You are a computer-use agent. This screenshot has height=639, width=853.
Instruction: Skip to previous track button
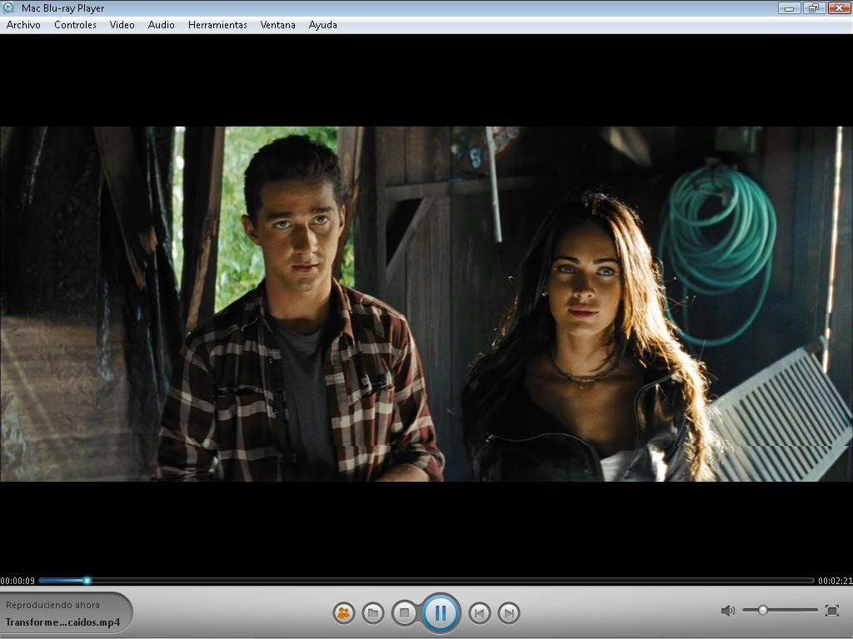click(480, 613)
